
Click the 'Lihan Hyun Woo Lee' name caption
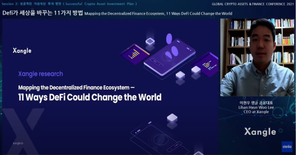[256, 107]
